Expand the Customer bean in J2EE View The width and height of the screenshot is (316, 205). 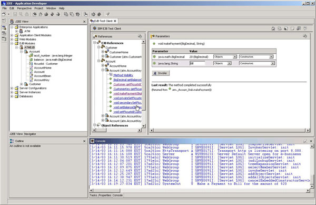pos(22,84)
